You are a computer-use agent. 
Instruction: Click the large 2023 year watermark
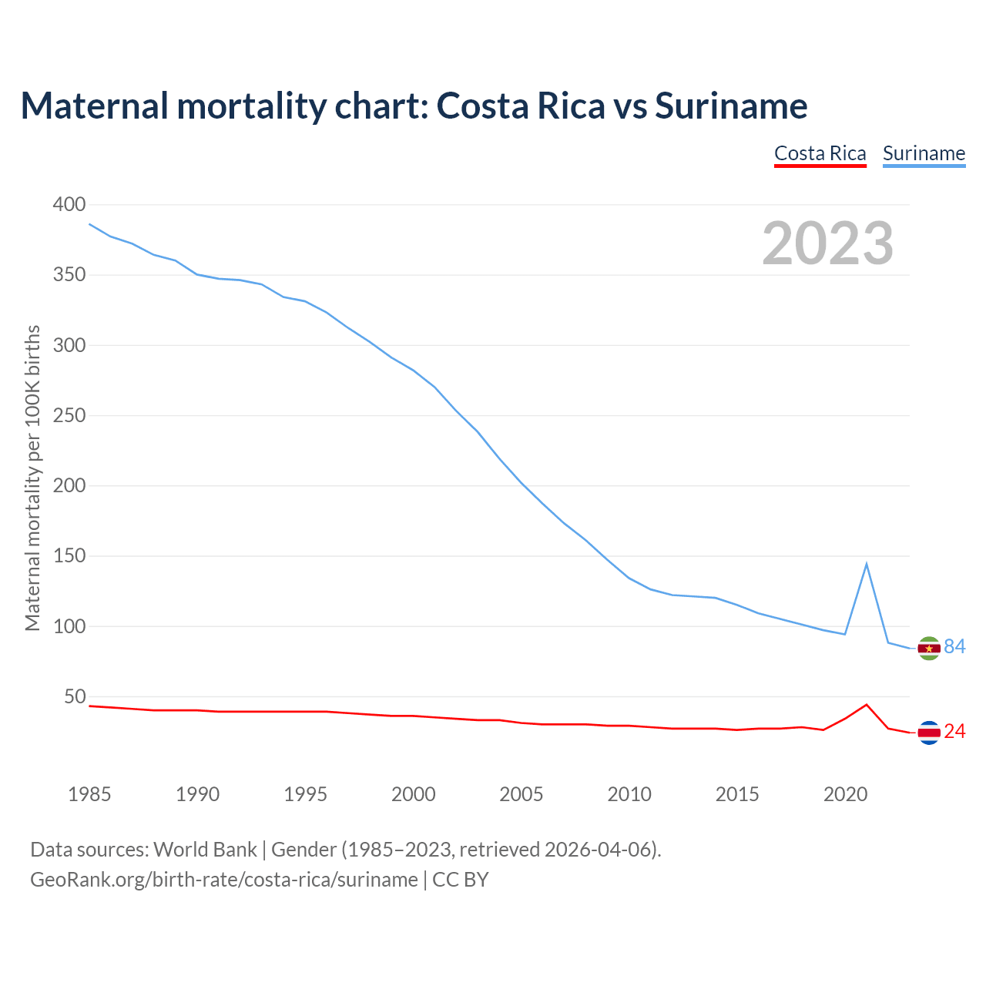click(827, 243)
